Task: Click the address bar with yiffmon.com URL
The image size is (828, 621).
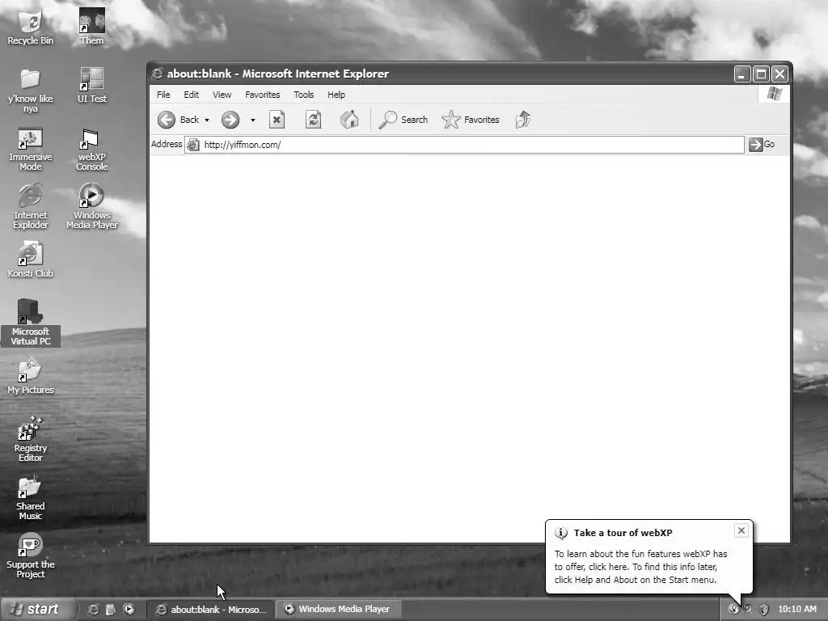Action: (x=464, y=145)
